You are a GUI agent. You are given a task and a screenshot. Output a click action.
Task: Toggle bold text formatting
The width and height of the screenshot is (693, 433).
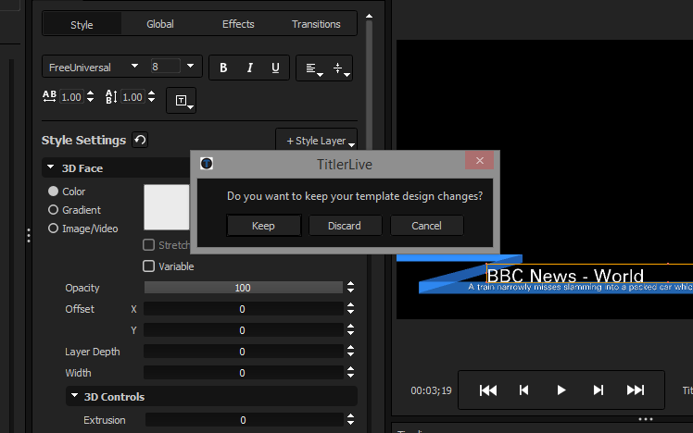click(x=223, y=68)
